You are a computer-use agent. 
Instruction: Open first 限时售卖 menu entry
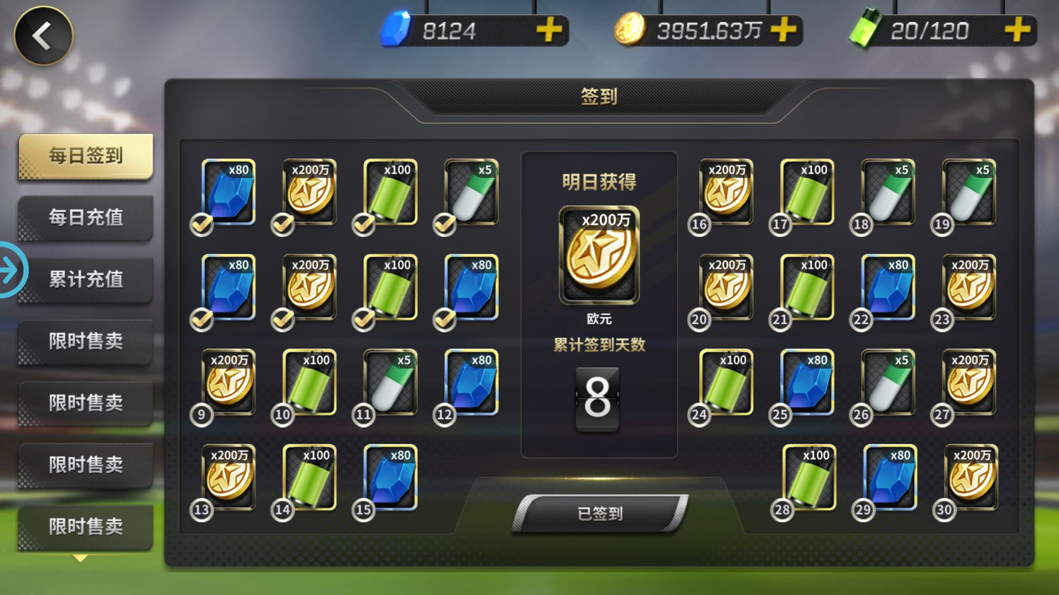86,342
